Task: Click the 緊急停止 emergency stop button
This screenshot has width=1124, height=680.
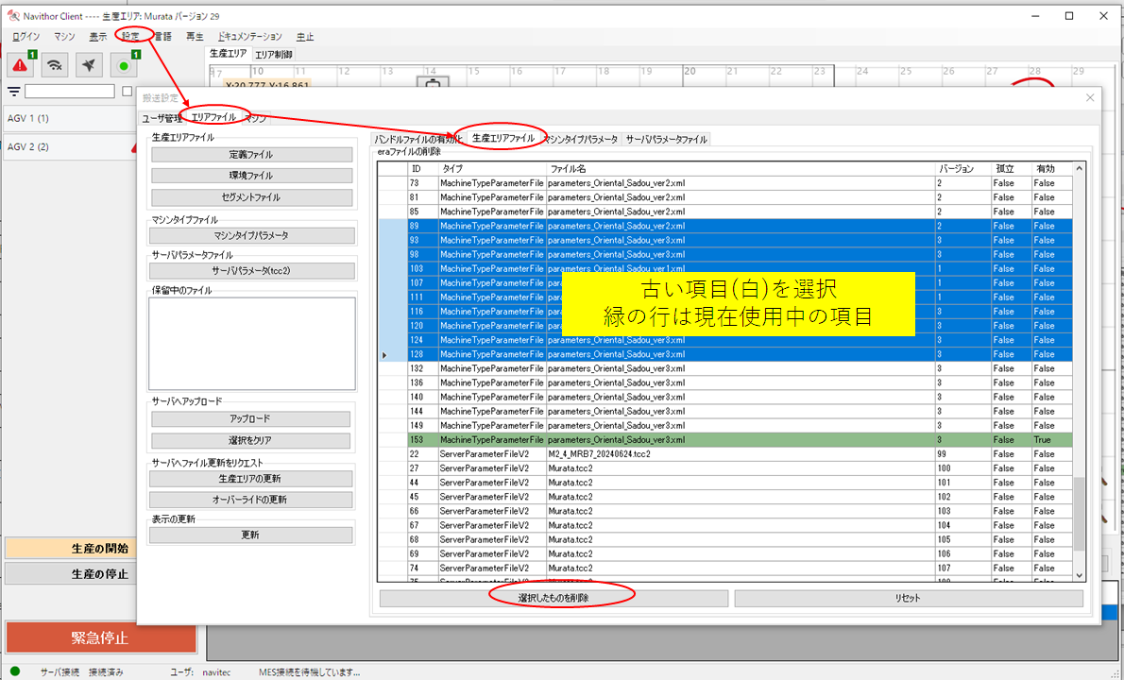Action: [100, 637]
